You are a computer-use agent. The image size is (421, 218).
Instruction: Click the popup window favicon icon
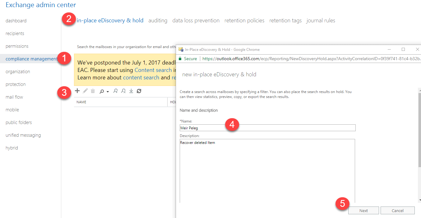click(x=181, y=49)
